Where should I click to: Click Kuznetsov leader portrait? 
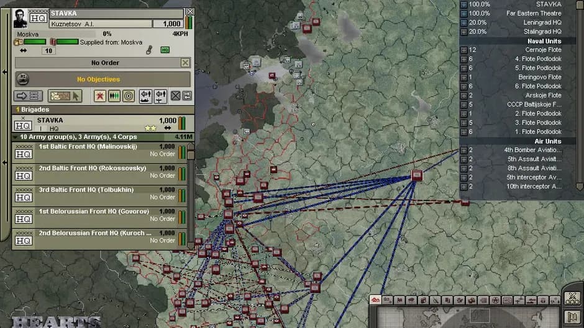coord(20,18)
